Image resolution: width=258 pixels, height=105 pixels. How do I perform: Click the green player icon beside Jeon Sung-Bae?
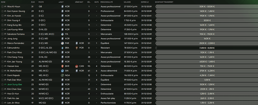click(5, 84)
